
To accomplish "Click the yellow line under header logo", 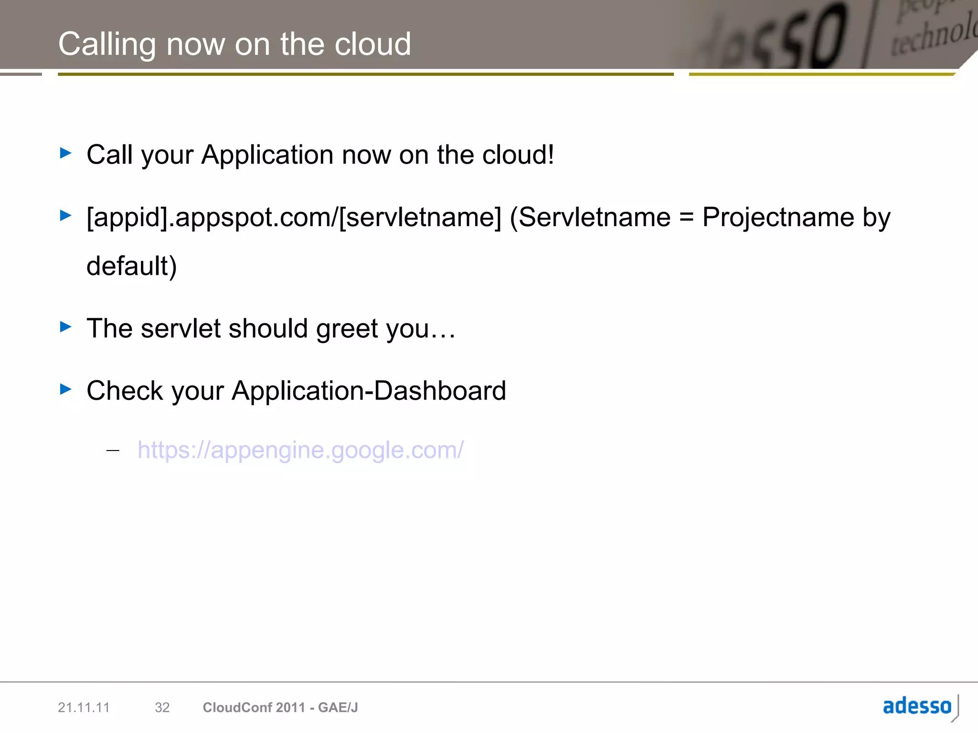I will [x=821, y=74].
